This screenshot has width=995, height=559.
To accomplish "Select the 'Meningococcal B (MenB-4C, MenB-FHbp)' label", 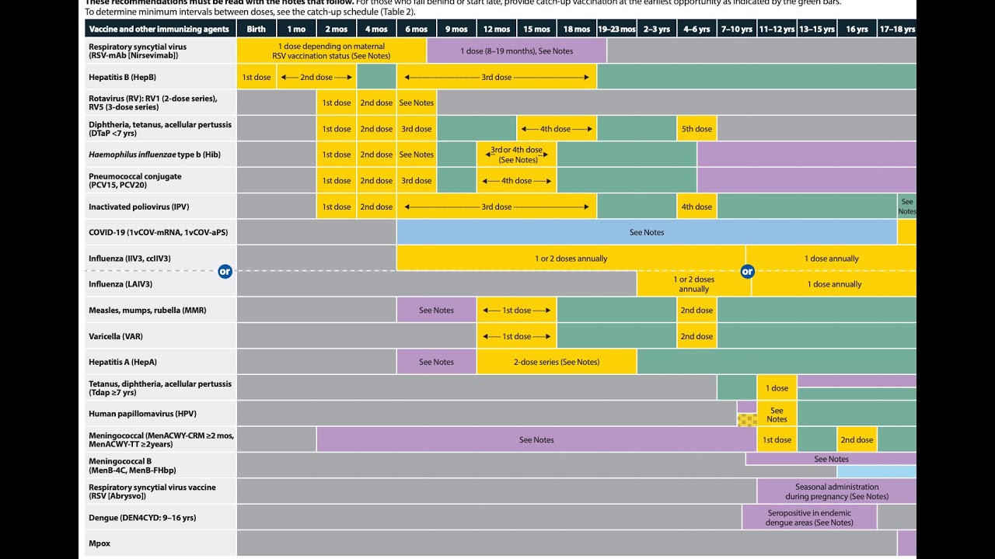I will (x=159, y=465).
